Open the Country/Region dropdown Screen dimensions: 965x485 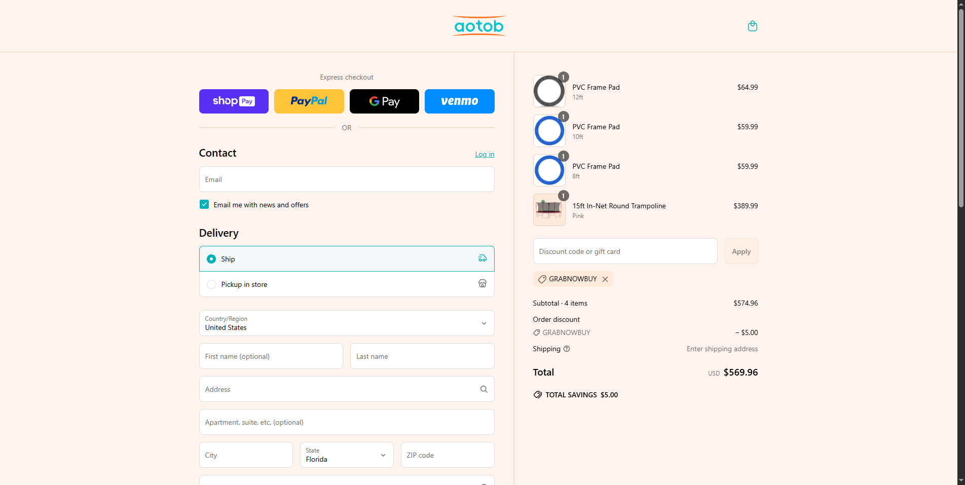[x=347, y=323]
